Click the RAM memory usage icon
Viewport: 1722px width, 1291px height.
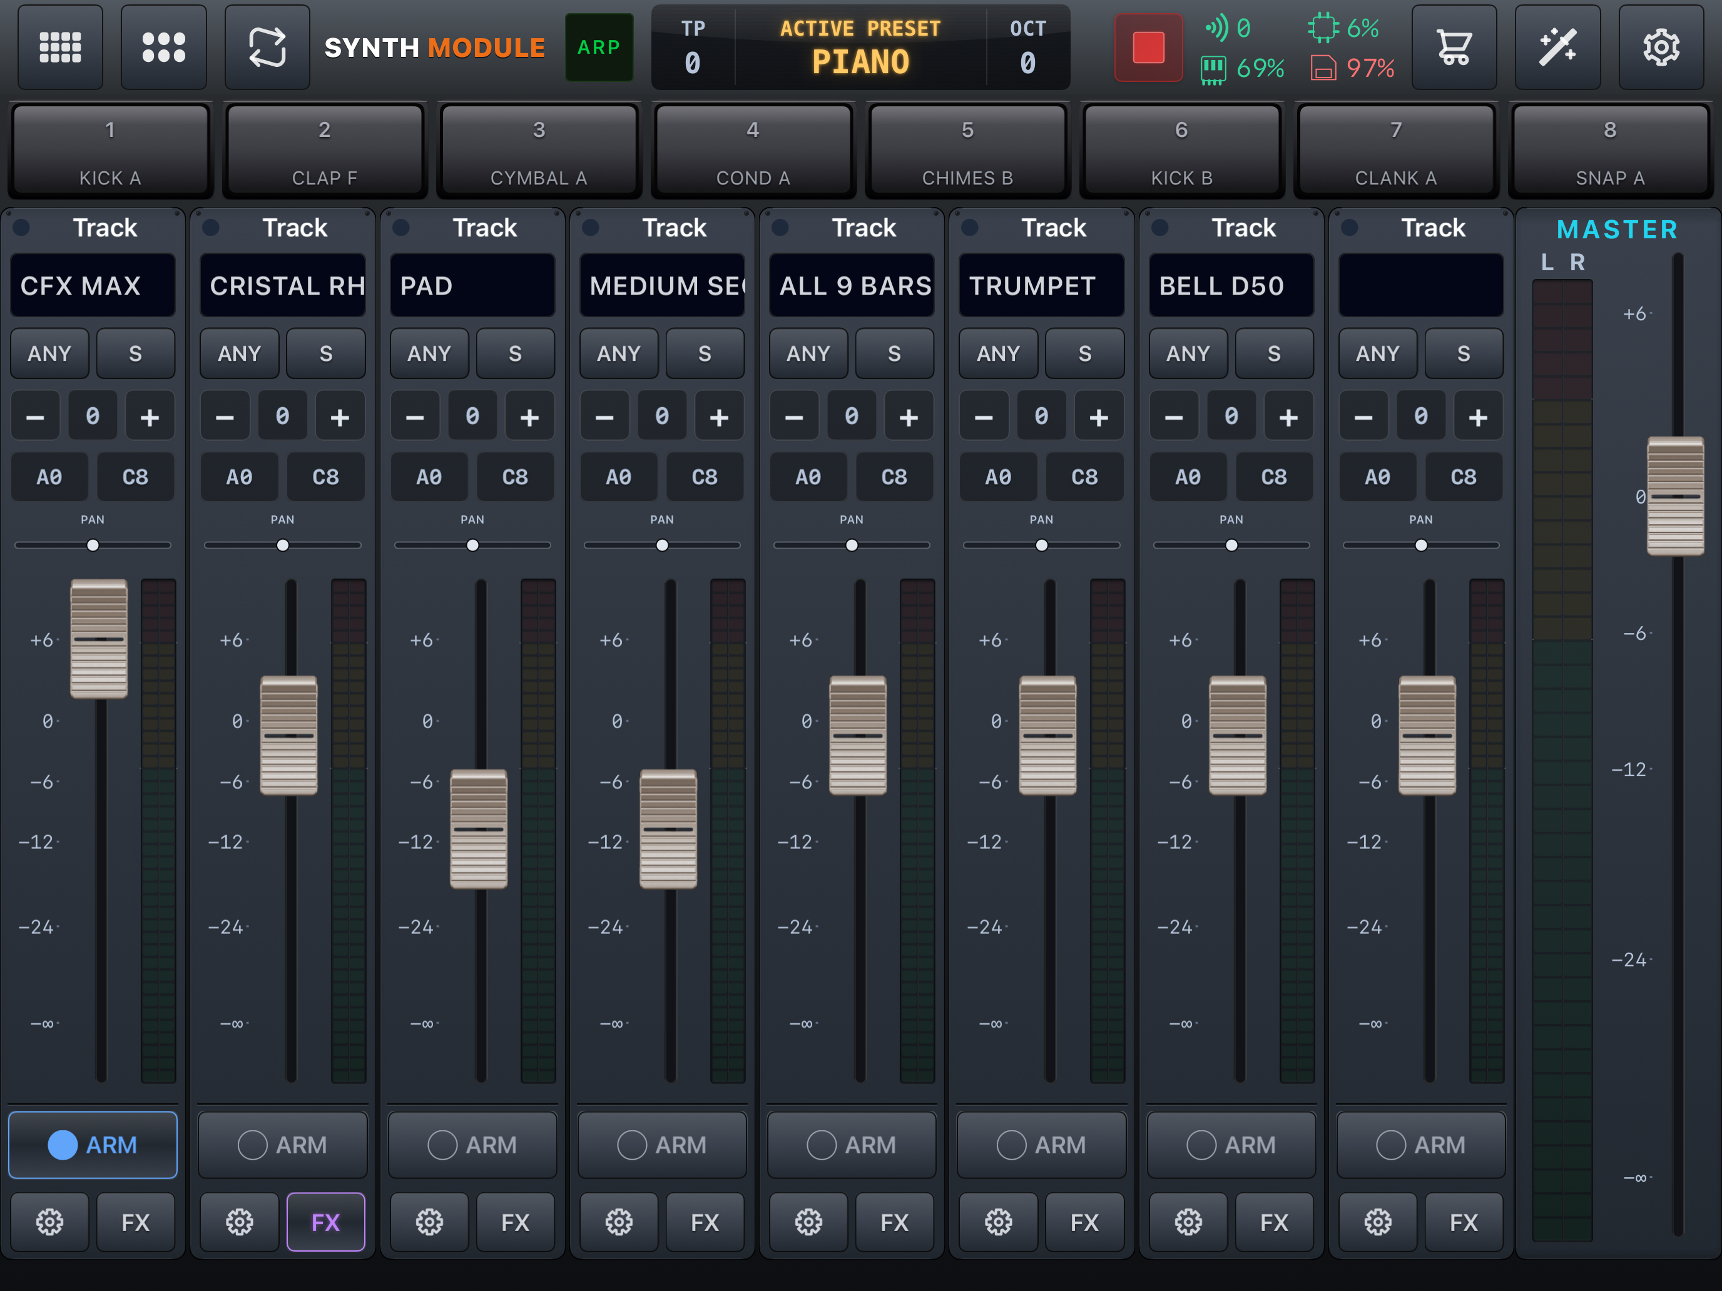click(1213, 68)
